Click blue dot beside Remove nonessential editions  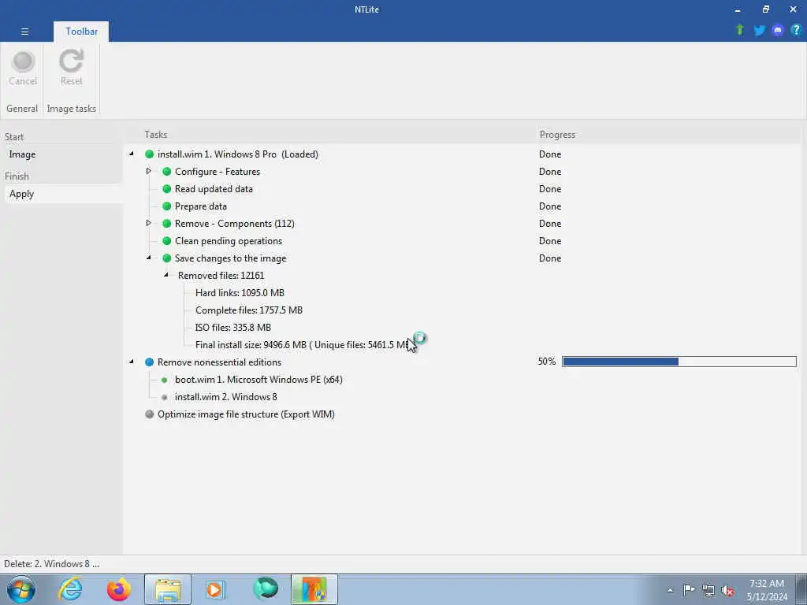pyautogui.click(x=149, y=362)
